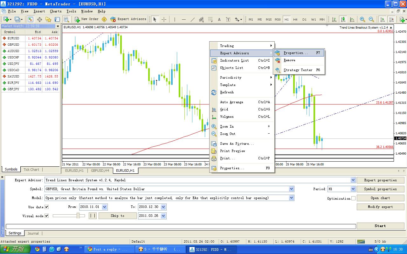
Task: Click the Expert Advisors toolbar button
Action: click(x=128, y=19)
